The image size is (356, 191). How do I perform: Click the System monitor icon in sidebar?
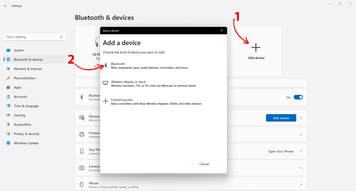point(9,50)
